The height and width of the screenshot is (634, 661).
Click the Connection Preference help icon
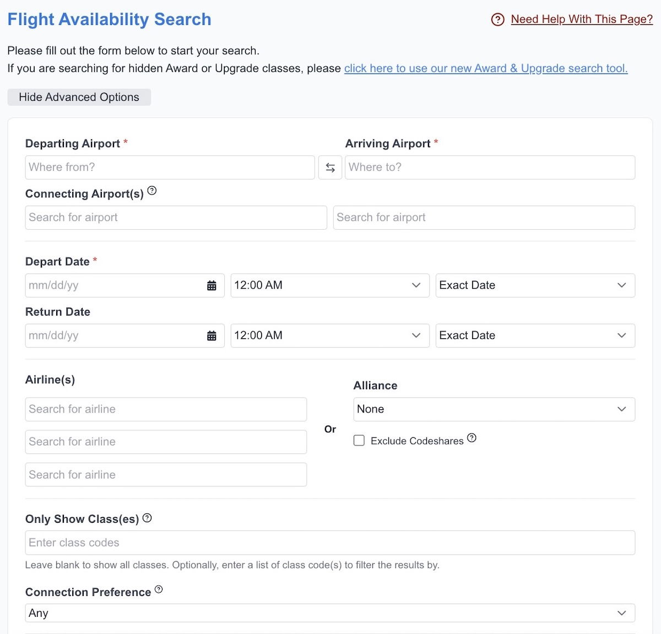coord(159,589)
